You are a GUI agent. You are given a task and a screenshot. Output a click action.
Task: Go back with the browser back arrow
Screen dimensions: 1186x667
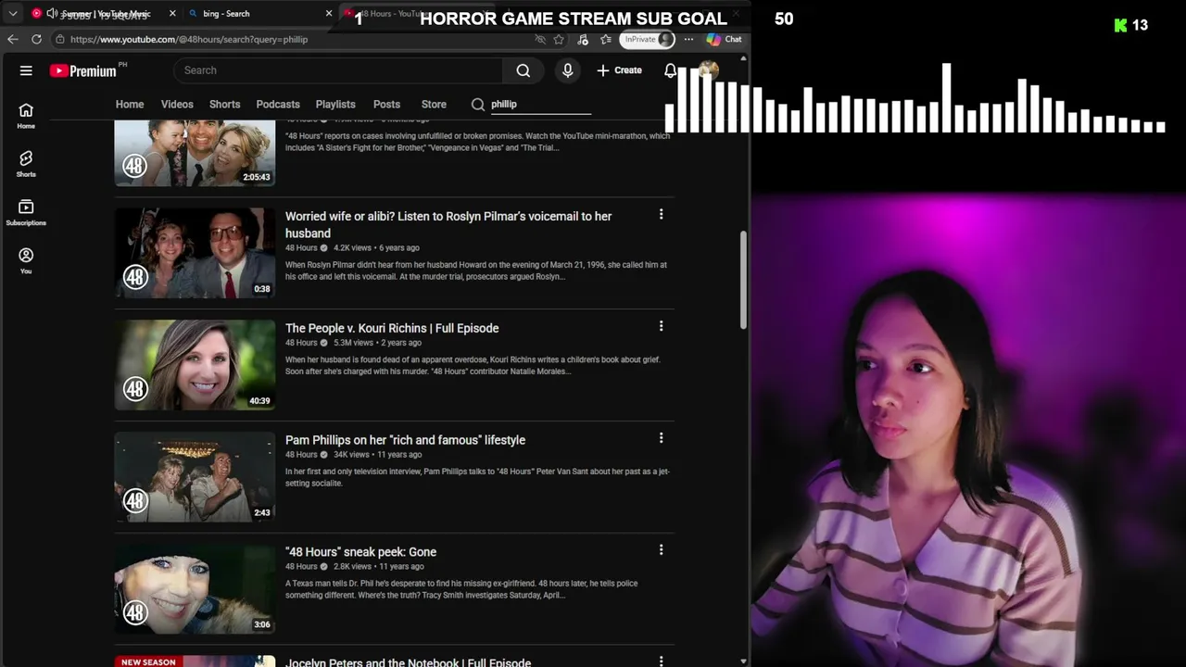coord(12,39)
